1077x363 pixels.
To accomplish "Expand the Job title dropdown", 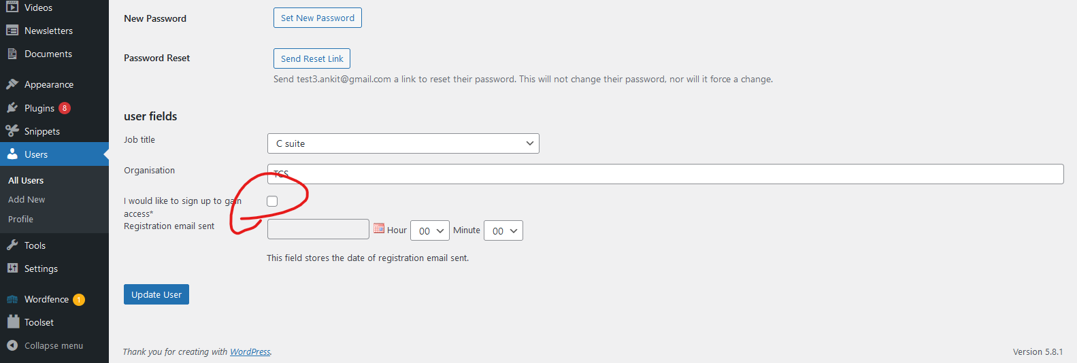I will (x=403, y=143).
